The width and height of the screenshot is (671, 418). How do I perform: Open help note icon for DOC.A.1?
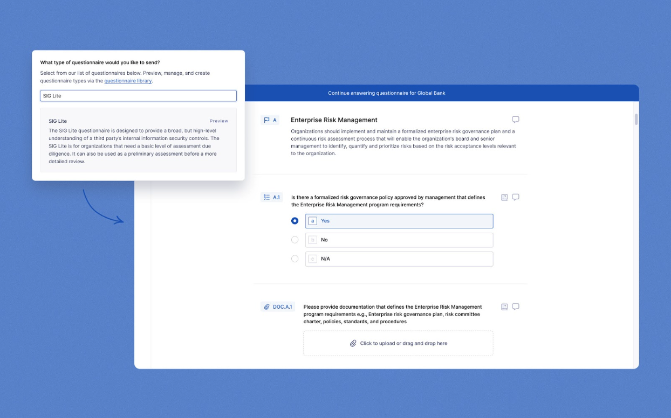504,307
